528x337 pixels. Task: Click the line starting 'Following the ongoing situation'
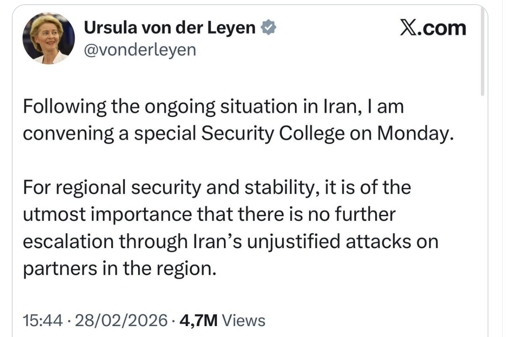coord(213,106)
